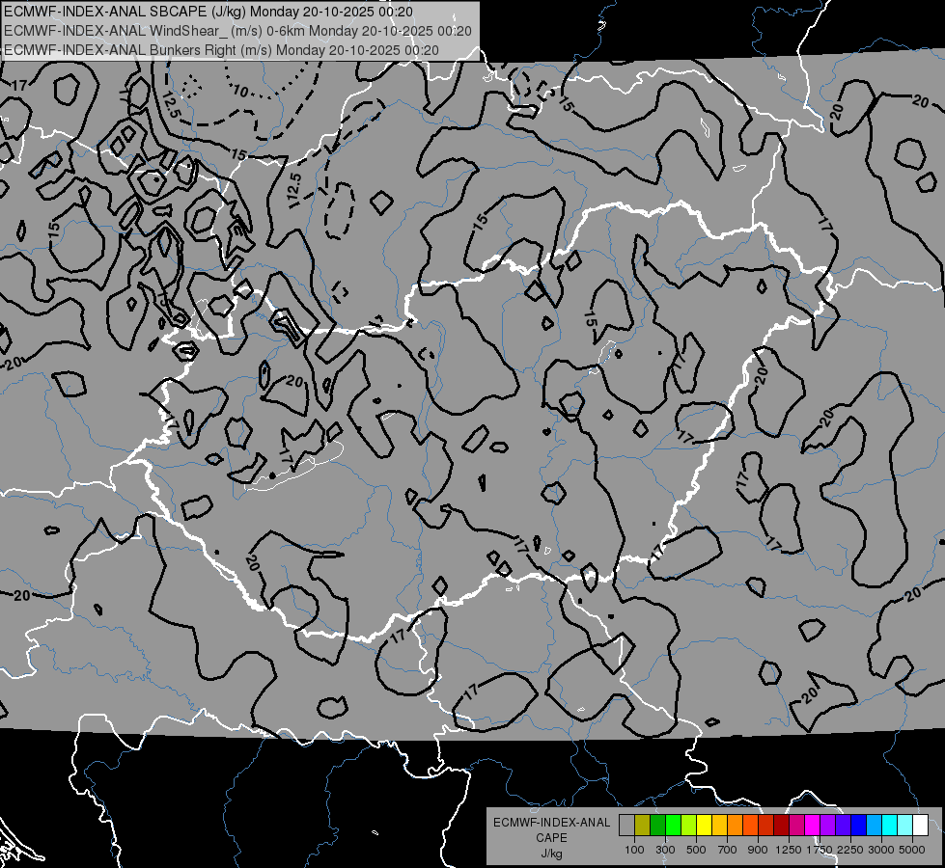The width and height of the screenshot is (945, 868).
Task: Select the bright magenta legend swatch
Action: (813, 826)
